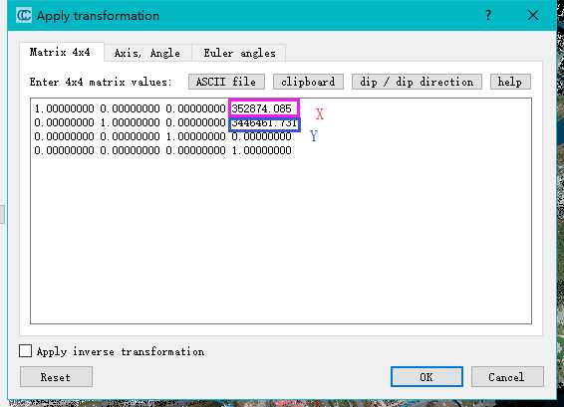Load matrix from ASCII file button
564x407 pixels.
(226, 82)
